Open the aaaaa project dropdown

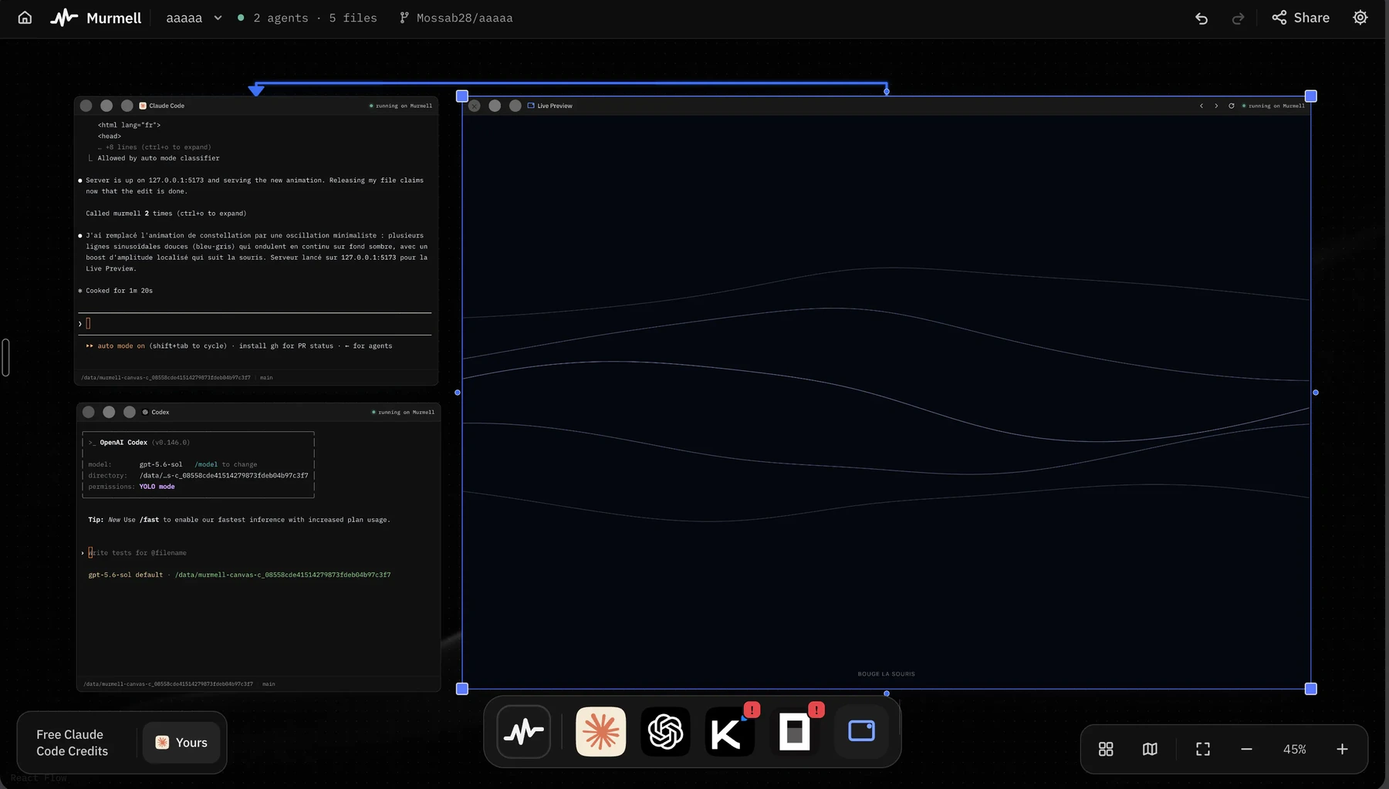(x=194, y=18)
